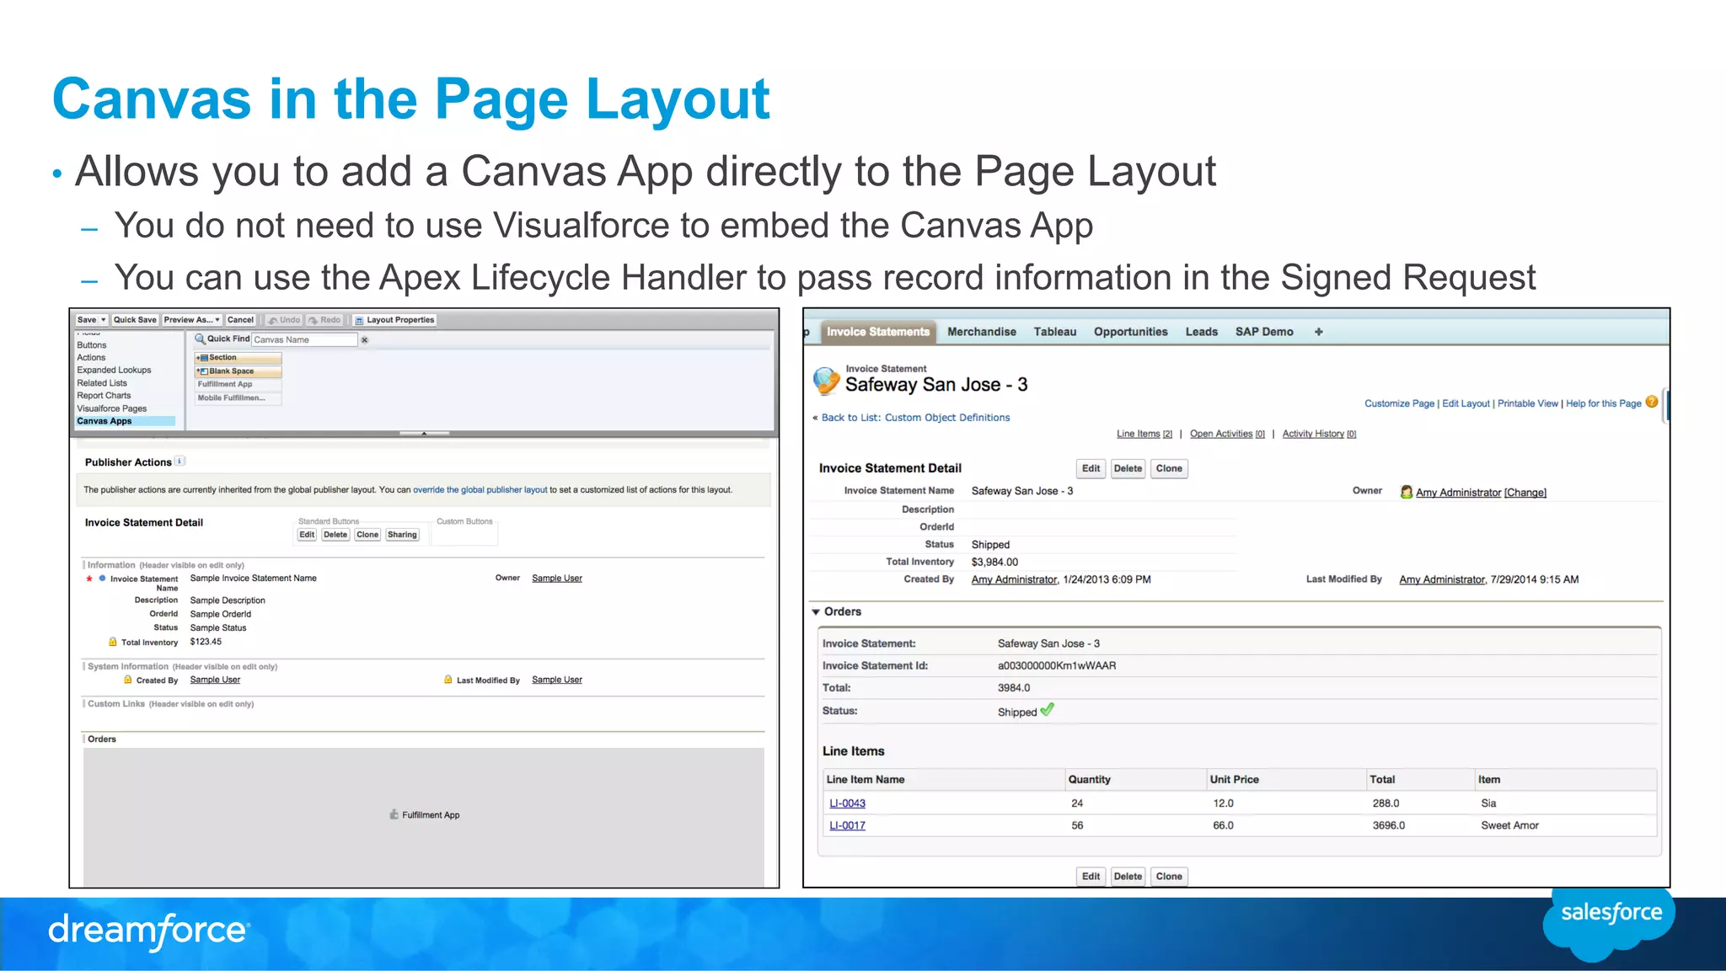Jump to the Open Activities [0] link
Viewport: 1726px width, 971px height.
coord(1227,435)
